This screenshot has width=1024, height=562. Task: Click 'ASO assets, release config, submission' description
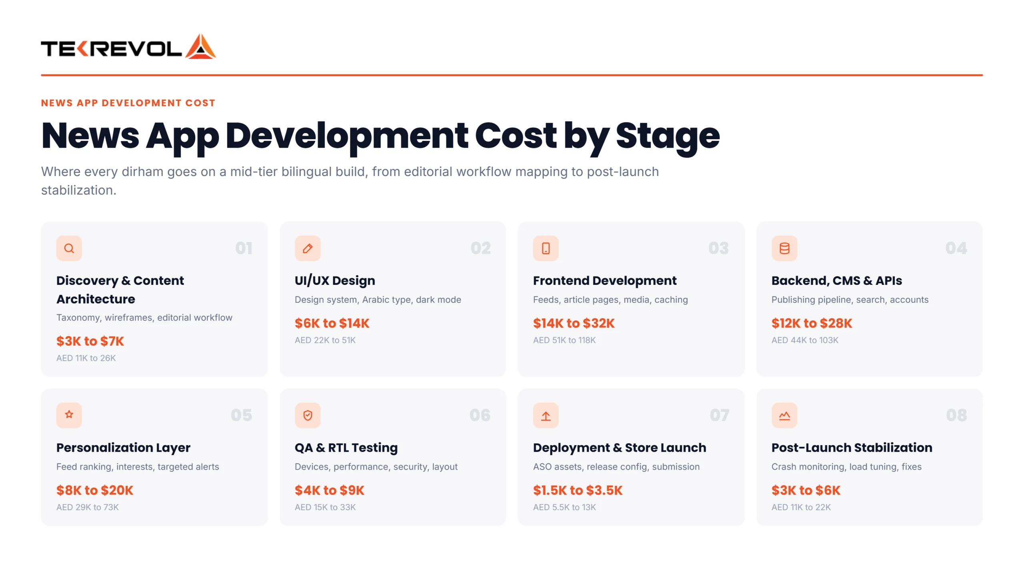click(616, 467)
